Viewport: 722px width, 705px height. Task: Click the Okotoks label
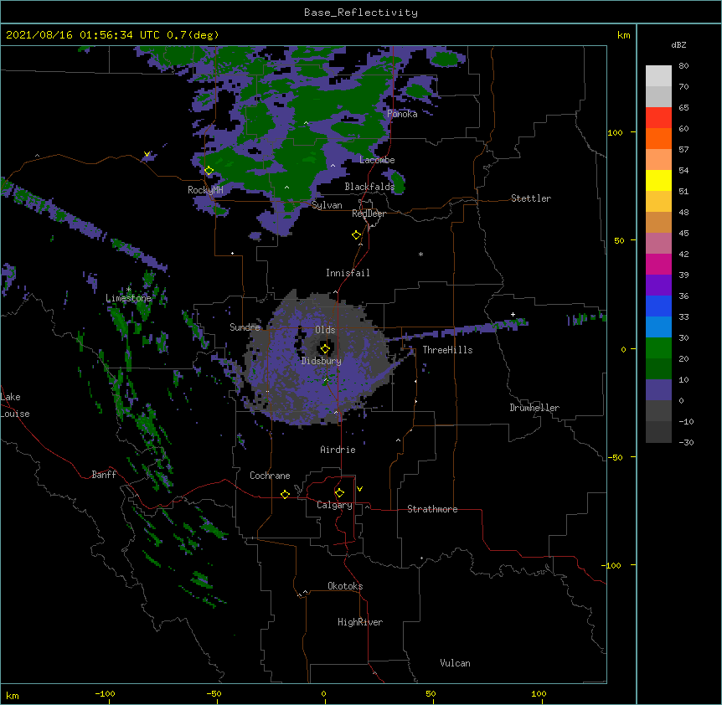click(345, 586)
